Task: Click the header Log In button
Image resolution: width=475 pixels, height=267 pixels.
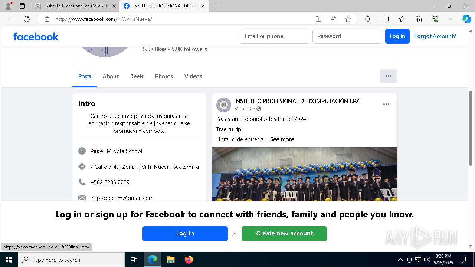Action: (x=397, y=36)
